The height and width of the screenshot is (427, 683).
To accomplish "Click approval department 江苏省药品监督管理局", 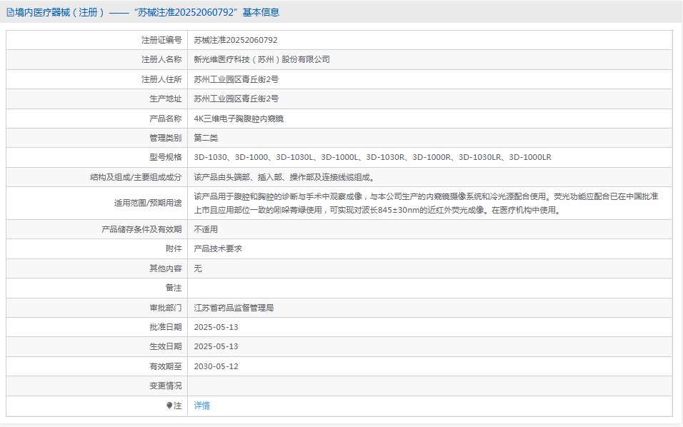I will click(234, 308).
